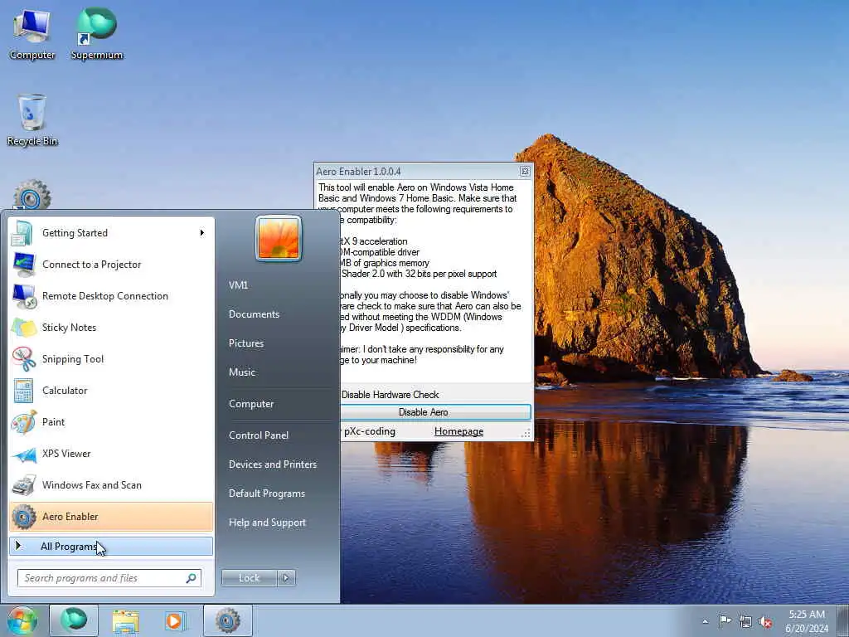Open Computer in Start menu right pane

(251, 404)
